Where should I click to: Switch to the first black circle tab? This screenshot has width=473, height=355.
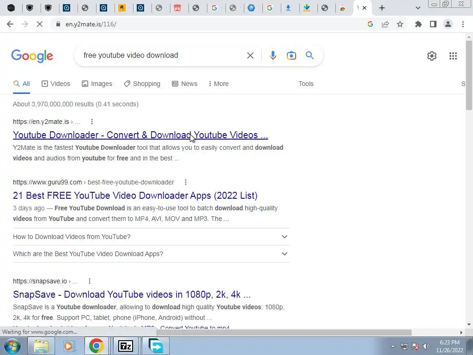click(11, 8)
